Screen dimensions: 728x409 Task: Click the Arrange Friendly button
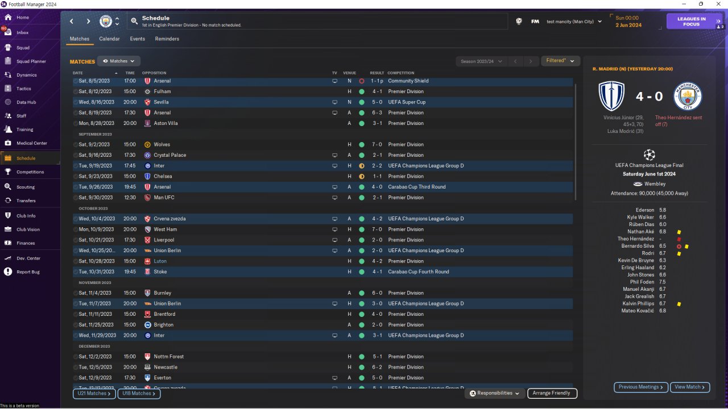click(552, 393)
